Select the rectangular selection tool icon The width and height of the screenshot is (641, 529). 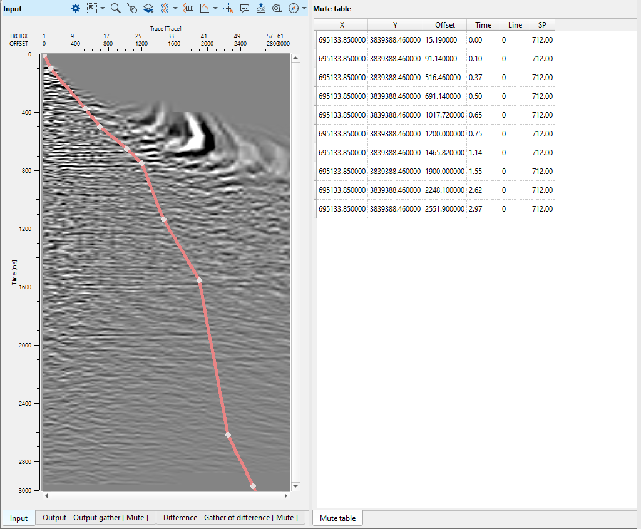(92, 8)
